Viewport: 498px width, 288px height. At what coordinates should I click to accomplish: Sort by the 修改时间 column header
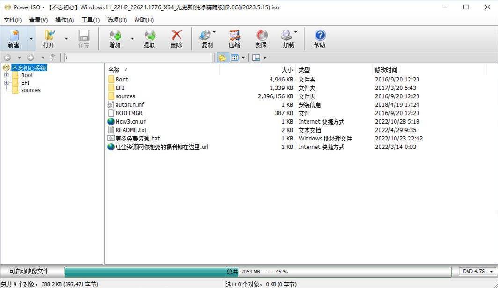(x=386, y=70)
